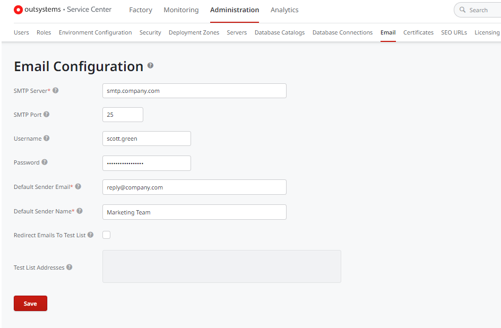Focus the SMTP Server input field

pyautogui.click(x=194, y=91)
